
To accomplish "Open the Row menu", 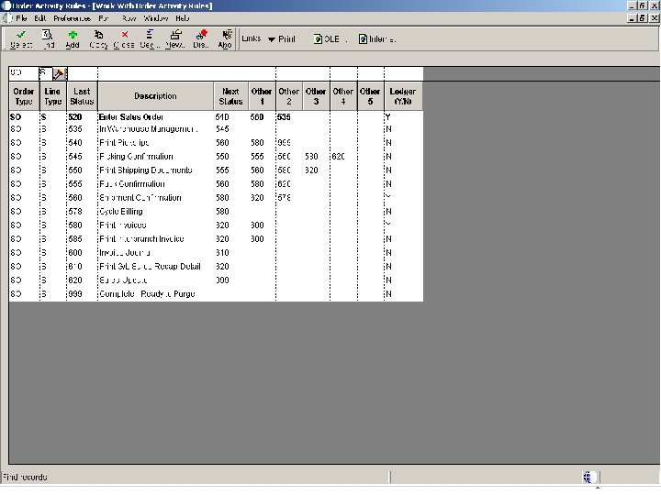I will [x=129, y=18].
